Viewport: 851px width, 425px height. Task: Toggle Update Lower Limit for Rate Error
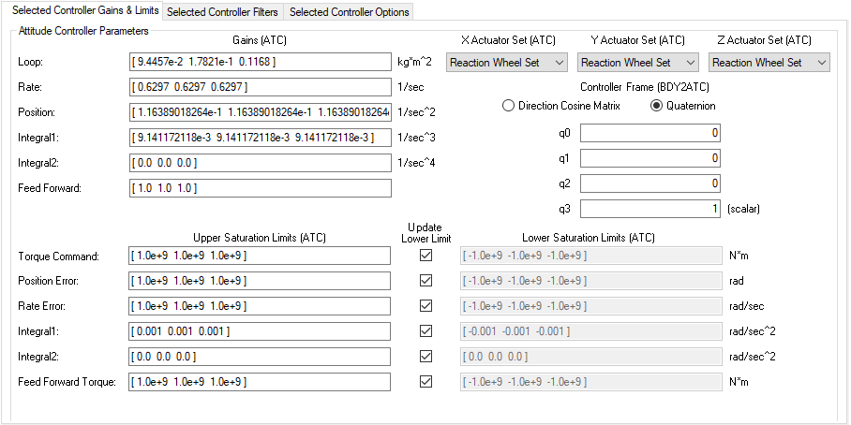point(426,305)
